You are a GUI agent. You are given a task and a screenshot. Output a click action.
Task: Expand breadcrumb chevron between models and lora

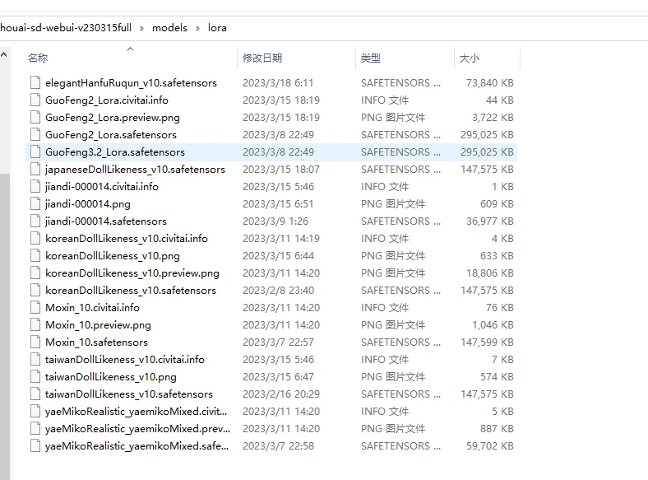pos(197,28)
